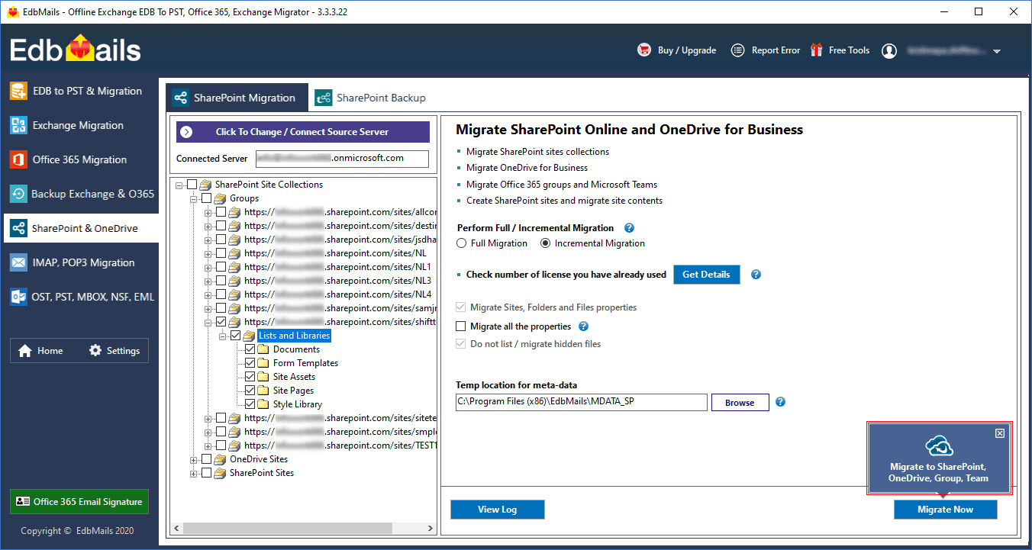Click help icon beside Migrate all the properties
1032x550 pixels.
click(584, 326)
